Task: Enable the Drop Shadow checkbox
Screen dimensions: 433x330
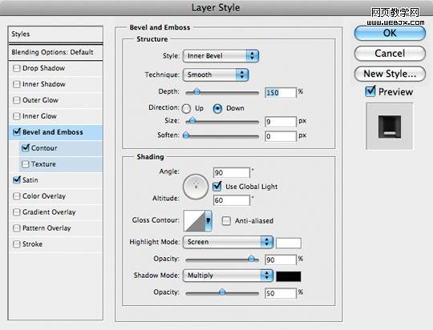Action: click(x=17, y=68)
